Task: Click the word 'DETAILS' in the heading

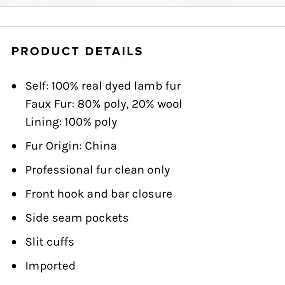Action: click(x=114, y=51)
